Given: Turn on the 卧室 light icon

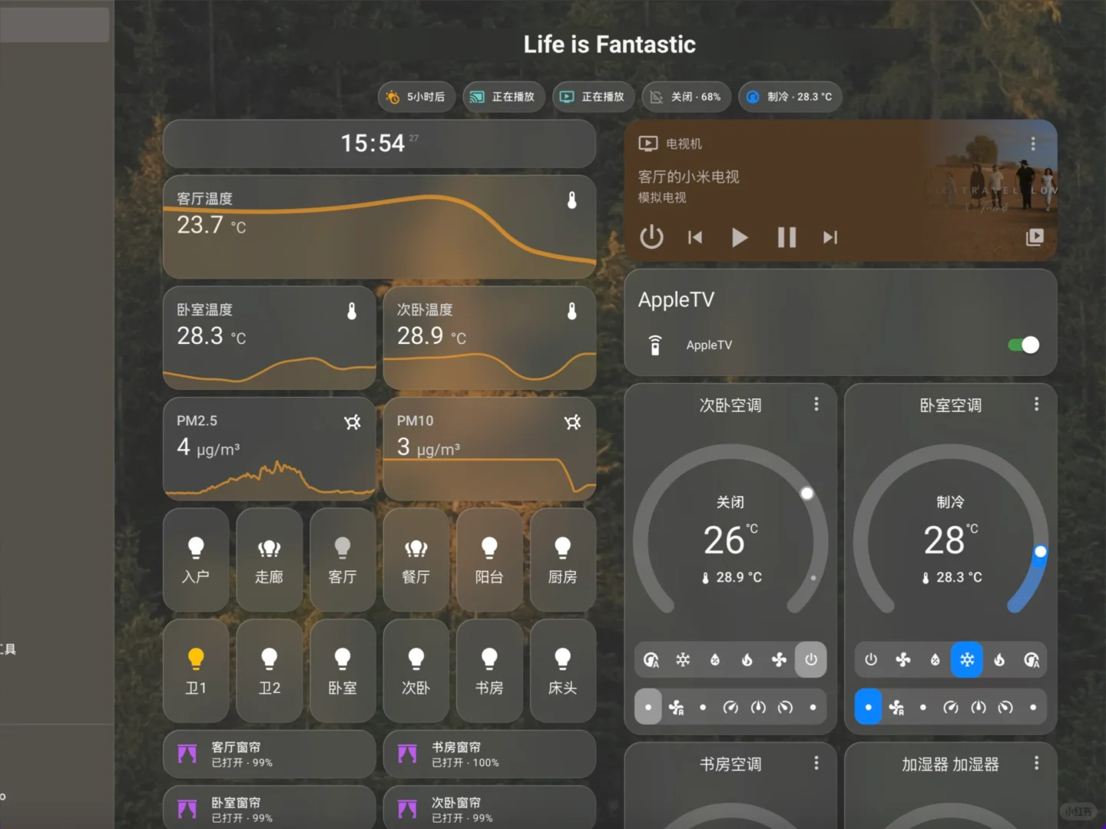Looking at the screenshot, I should (343, 670).
